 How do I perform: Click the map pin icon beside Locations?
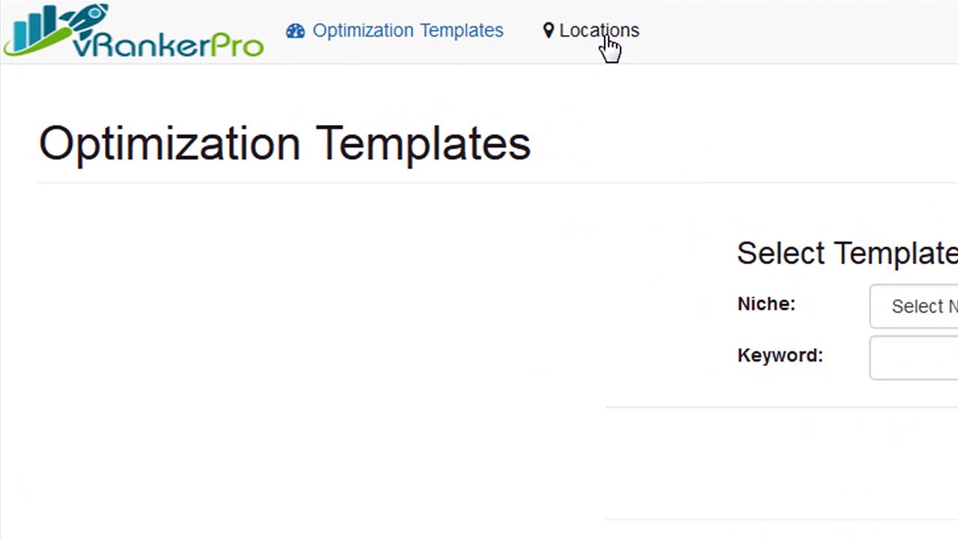tap(549, 31)
